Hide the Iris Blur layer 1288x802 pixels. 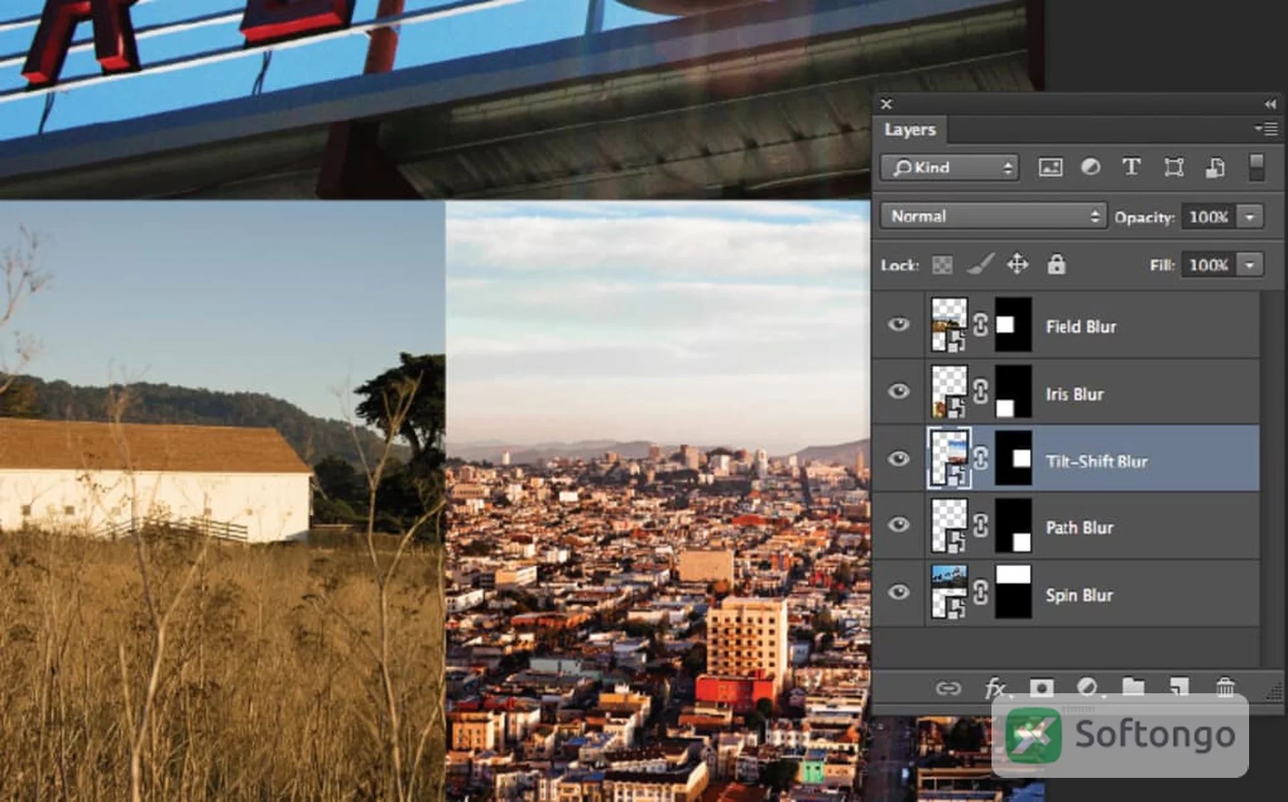point(899,391)
